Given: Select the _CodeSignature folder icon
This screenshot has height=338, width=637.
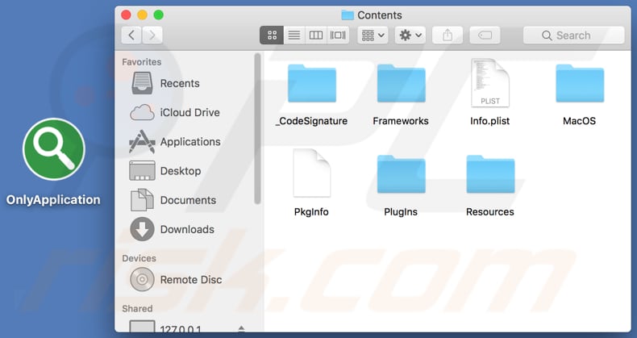Looking at the screenshot, I should 312,83.
